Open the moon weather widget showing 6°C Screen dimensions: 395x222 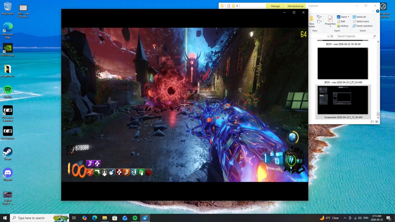[329, 218]
